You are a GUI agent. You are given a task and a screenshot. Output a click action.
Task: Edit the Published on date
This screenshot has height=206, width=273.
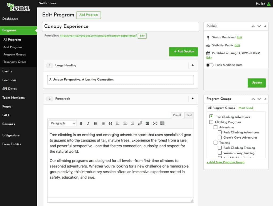click(x=209, y=58)
